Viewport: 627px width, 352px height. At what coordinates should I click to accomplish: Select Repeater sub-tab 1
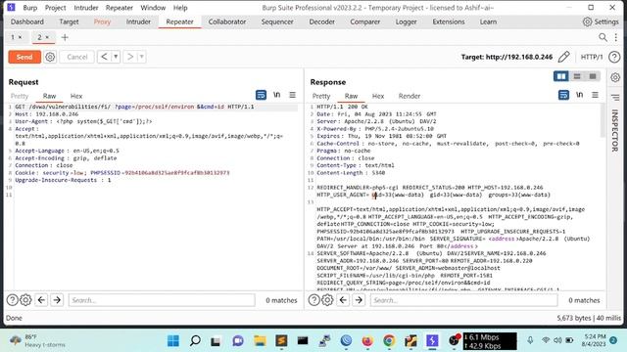(x=13, y=37)
